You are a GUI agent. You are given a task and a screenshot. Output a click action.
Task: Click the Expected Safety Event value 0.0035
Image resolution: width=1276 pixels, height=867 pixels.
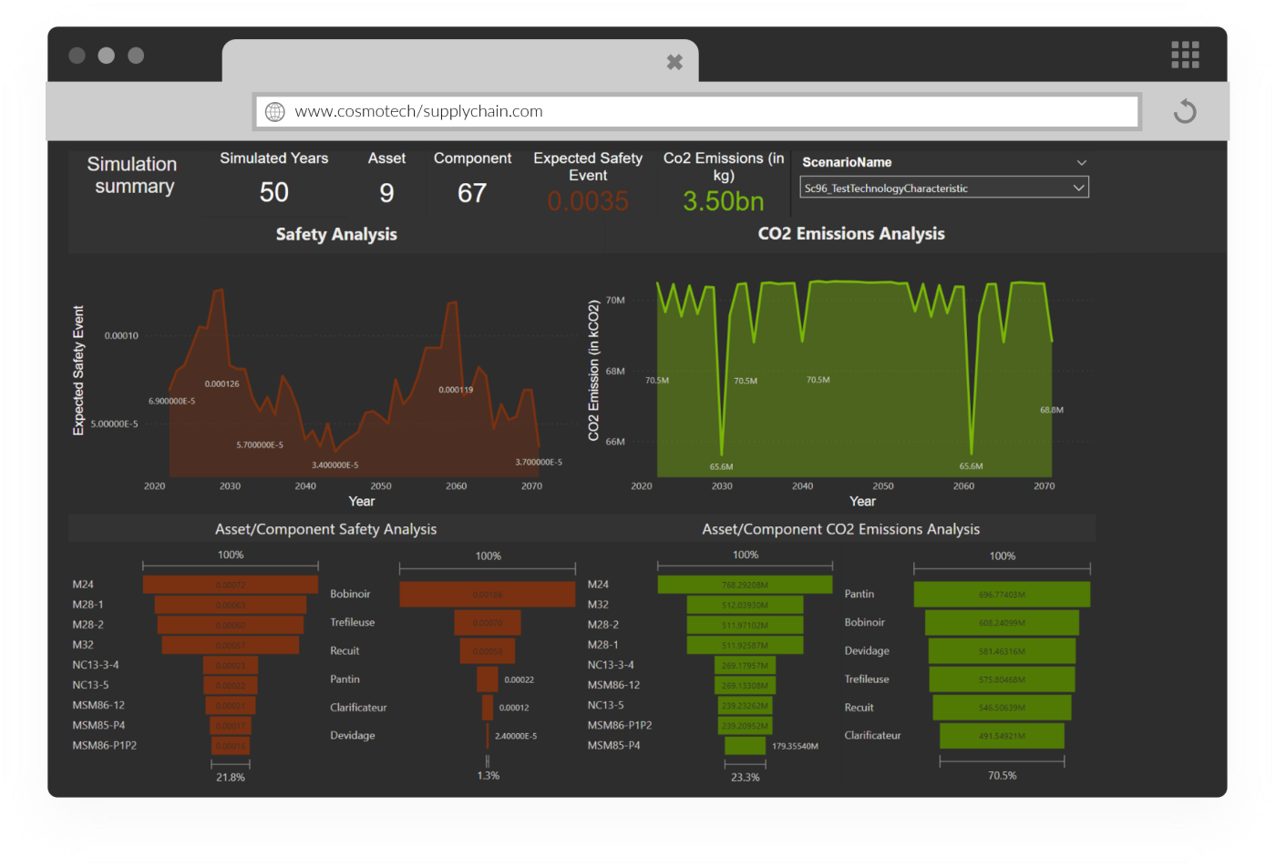point(588,201)
